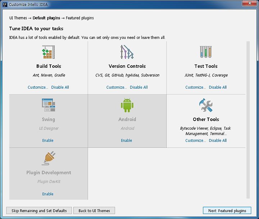Select Featured plugins breadcrumb step
Image resolution: width=259 pixels, height=219 pixels.
point(80,18)
